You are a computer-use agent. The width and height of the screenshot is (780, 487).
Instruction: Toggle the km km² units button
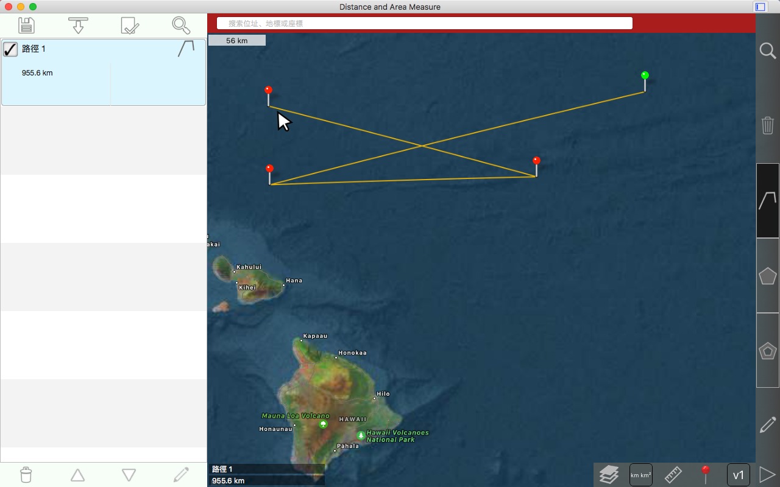[x=640, y=475]
